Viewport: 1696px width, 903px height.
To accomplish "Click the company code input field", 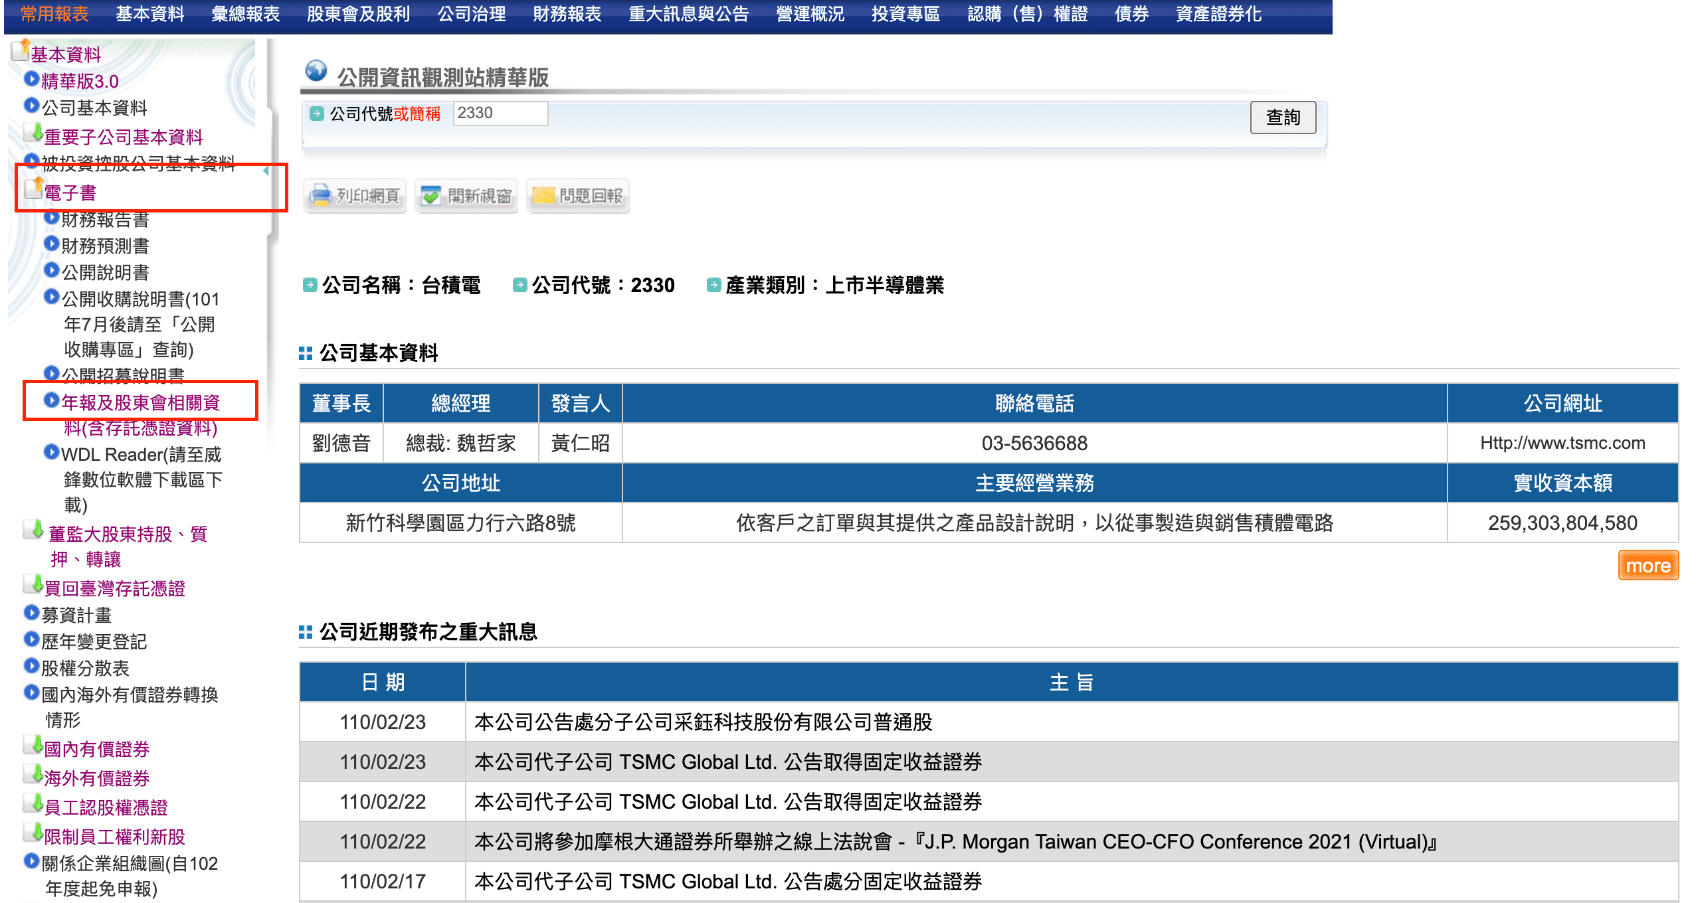I will (x=500, y=114).
